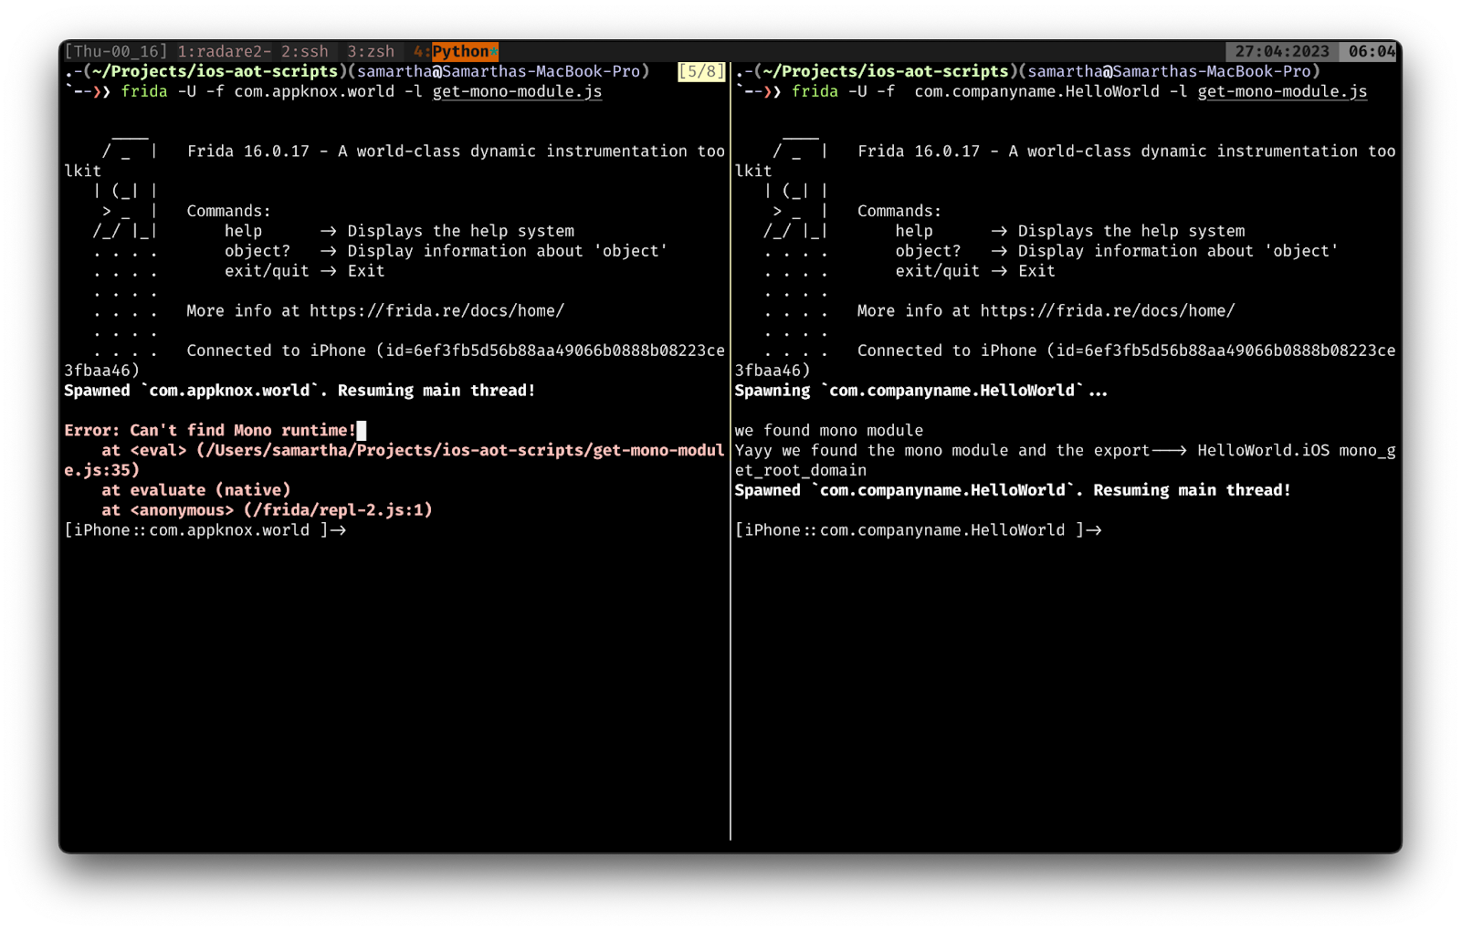Click get-mono-module.js in left pane command
This screenshot has height=931, width=1461.
(x=517, y=91)
